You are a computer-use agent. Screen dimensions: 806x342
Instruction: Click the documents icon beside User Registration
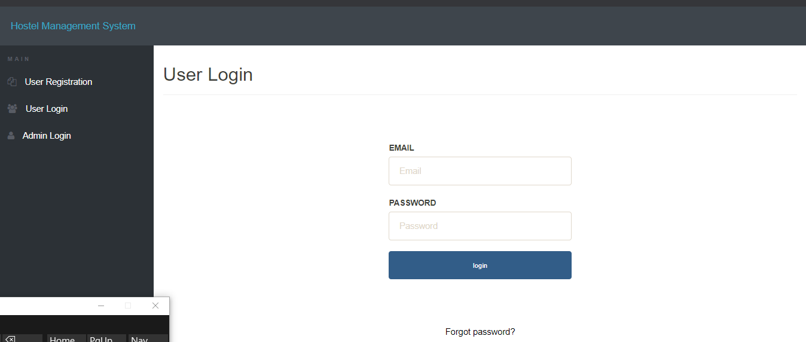pyautogui.click(x=12, y=82)
